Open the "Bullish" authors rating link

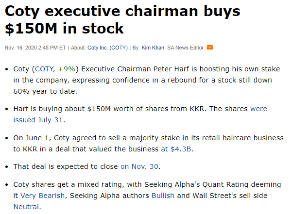click(163, 196)
